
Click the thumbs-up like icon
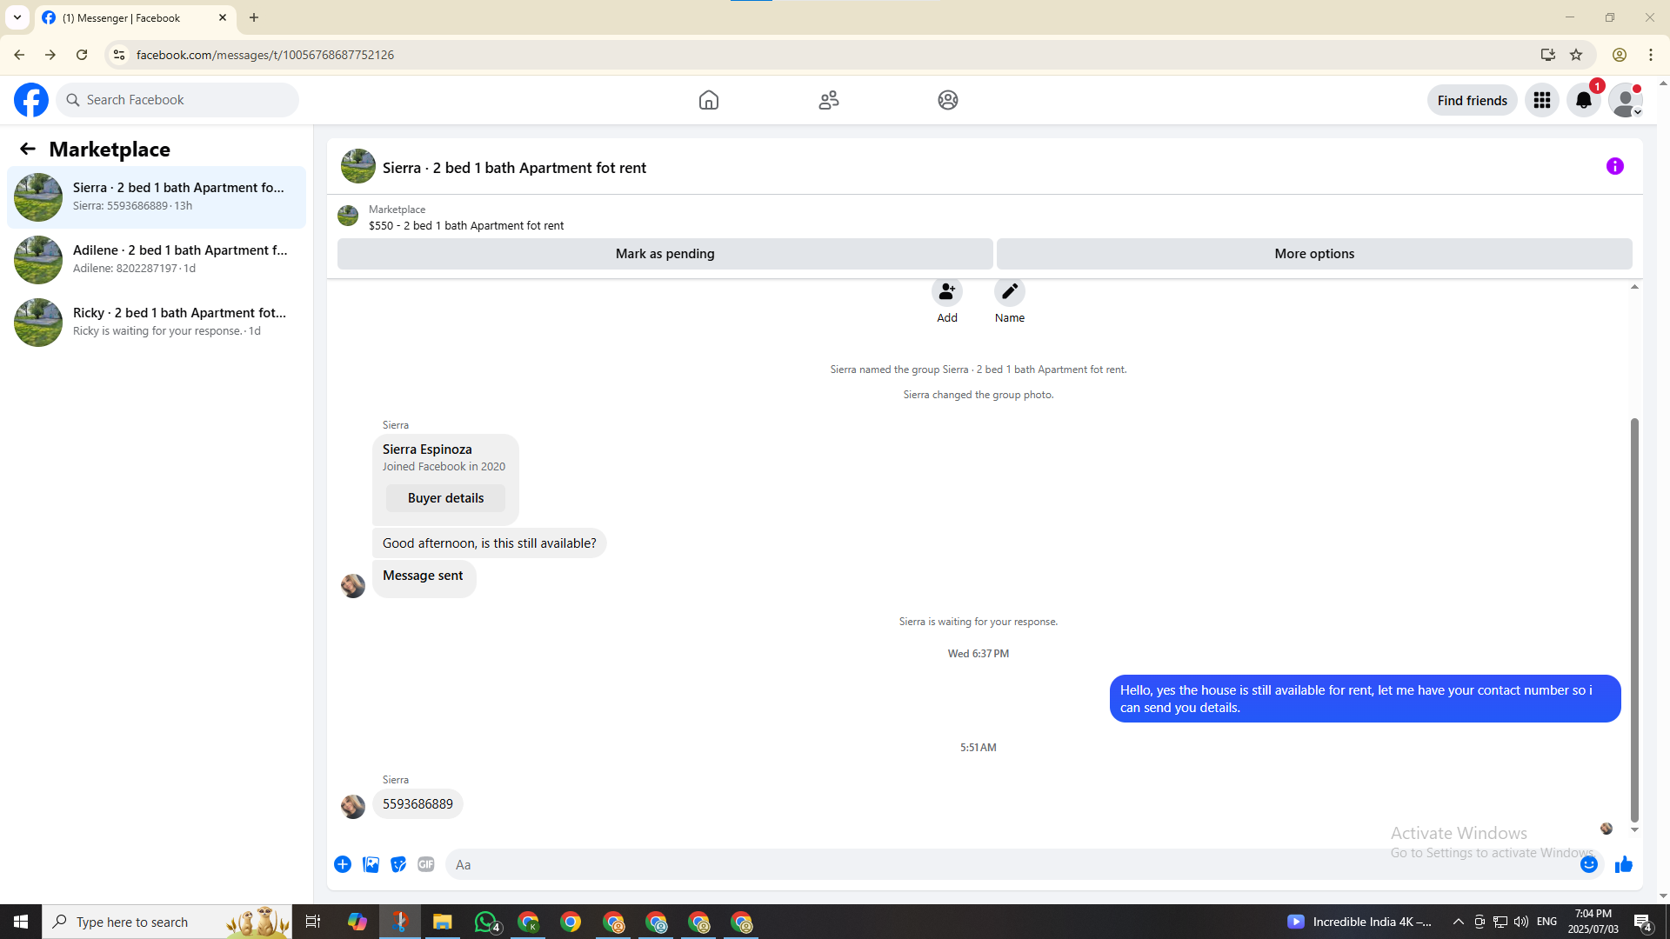pos(1623,864)
